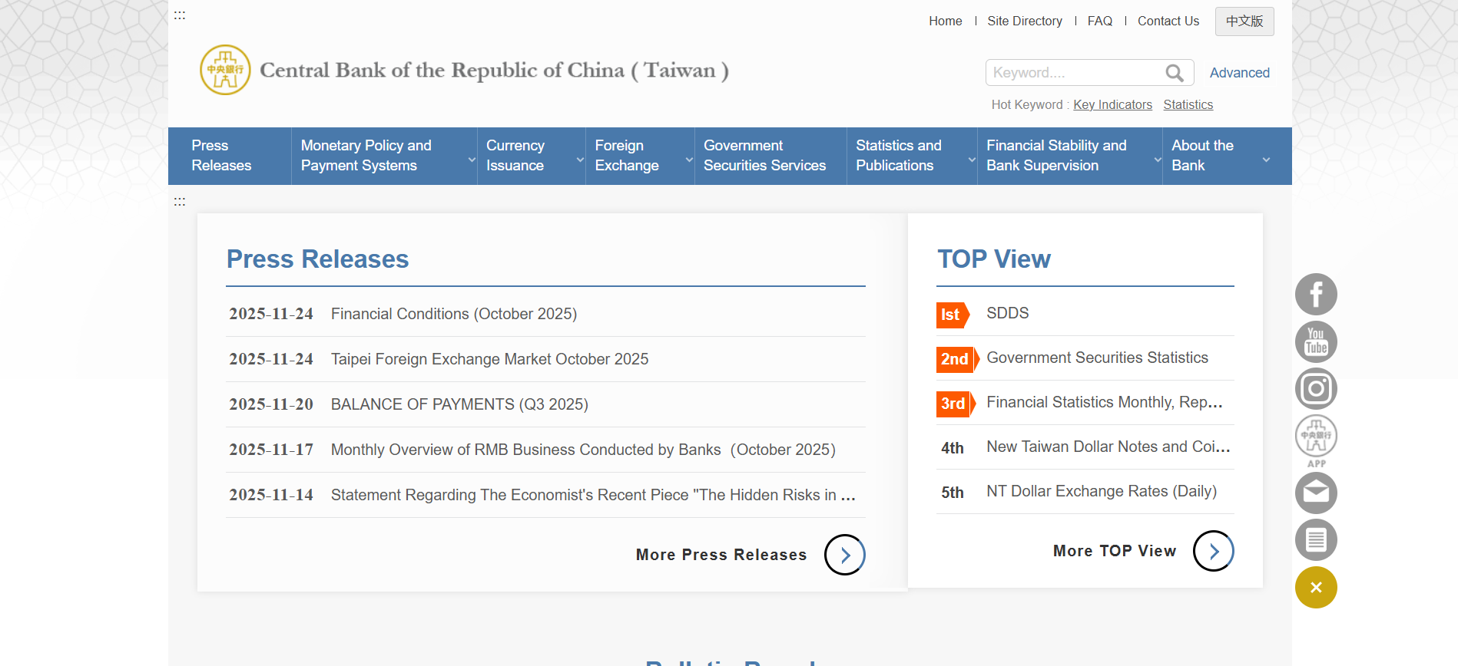Open the Press Releases navigation item
The width and height of the screenshot is (1458, 666).
click(222, 156)
